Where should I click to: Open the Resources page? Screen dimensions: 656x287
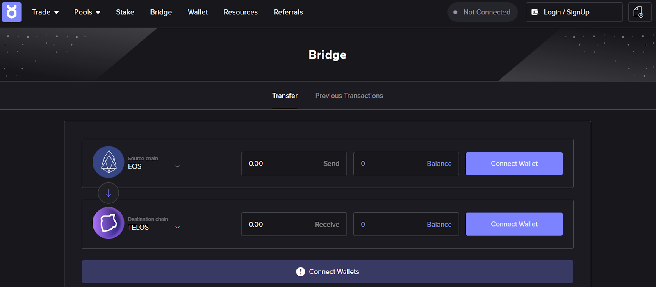point(241,12)
